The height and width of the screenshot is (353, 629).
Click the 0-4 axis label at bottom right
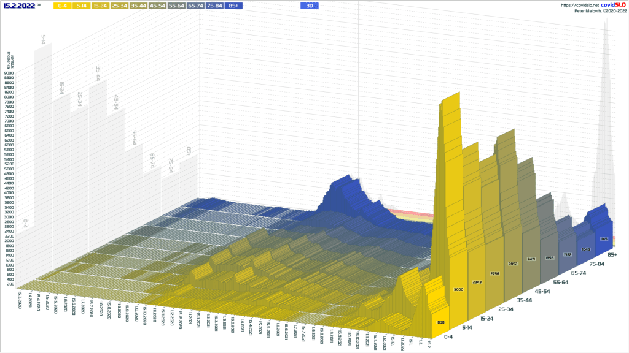point(450,336)
